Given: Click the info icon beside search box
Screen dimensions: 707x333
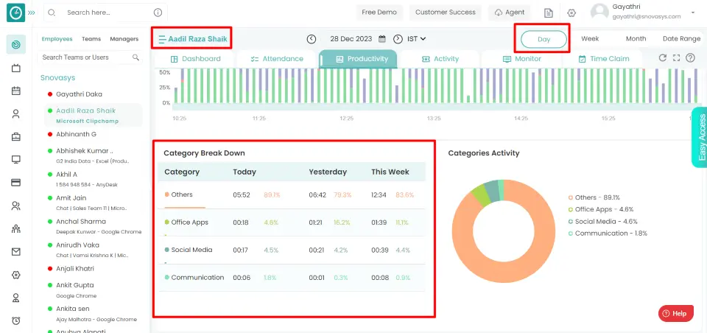Looking at the screenshot, I should tap(158, 13).
